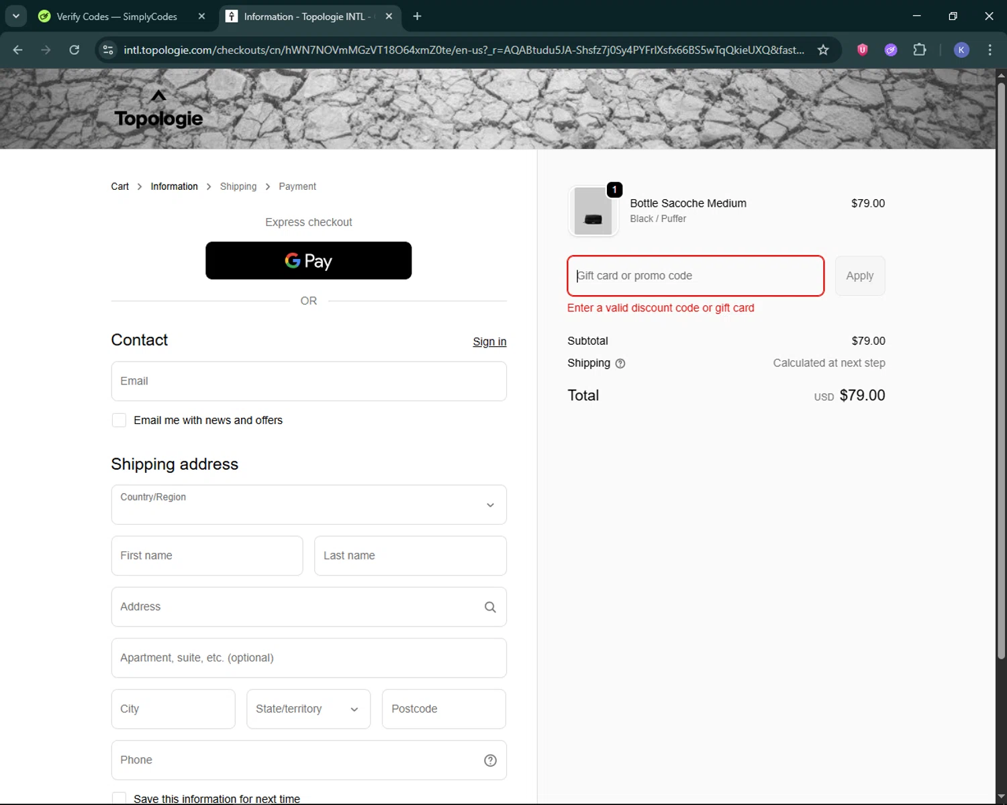Screen dimensions: 1007x805
Task: Minimize the Chrome window
Action: click(916, 16)
